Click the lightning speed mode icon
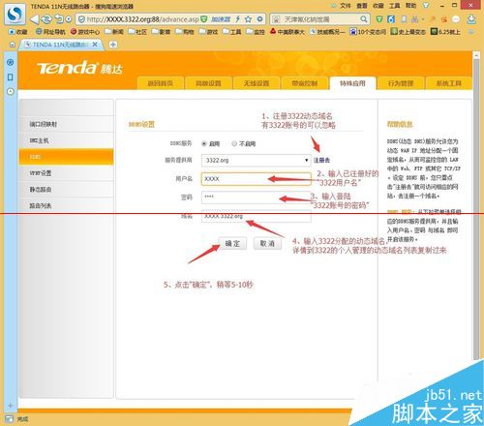 pos(238,19)
